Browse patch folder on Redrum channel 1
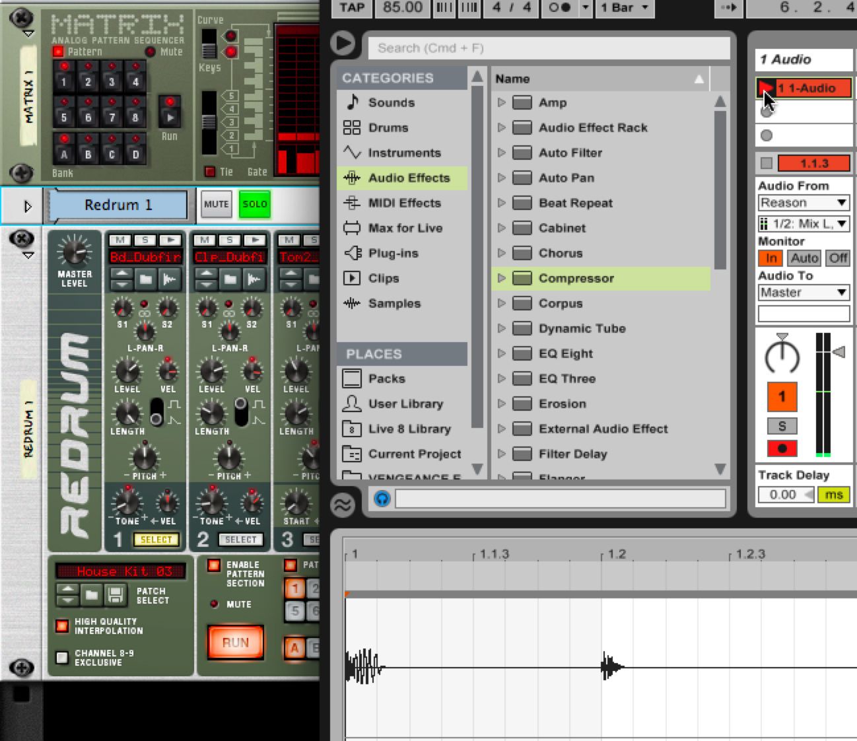The image size is (857, 741). [145, 279]
